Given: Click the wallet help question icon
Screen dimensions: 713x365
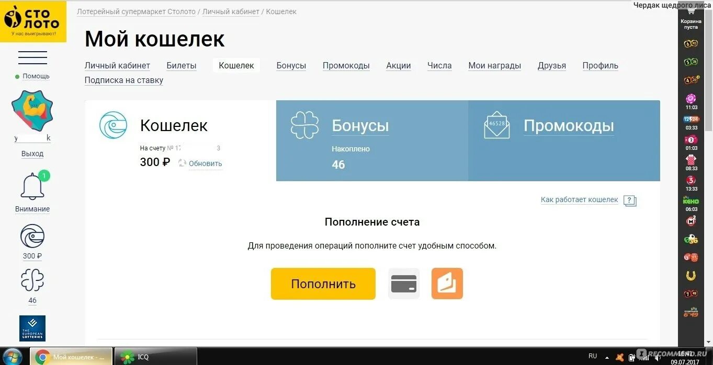Looking at the screenshot, I should 630,201.
